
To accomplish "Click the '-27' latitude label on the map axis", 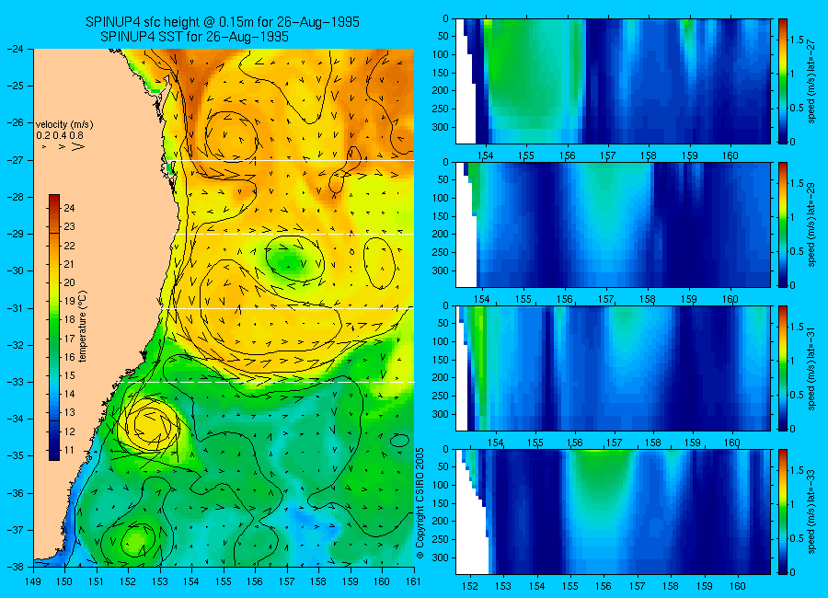I will click(x=17, y=160).
